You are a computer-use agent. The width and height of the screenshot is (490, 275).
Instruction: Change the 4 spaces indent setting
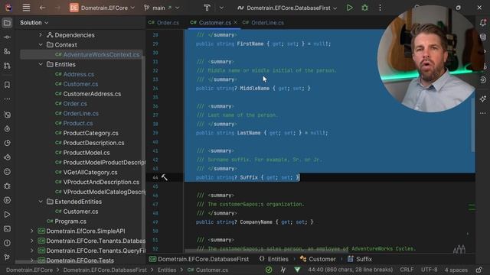coord(456,270)
